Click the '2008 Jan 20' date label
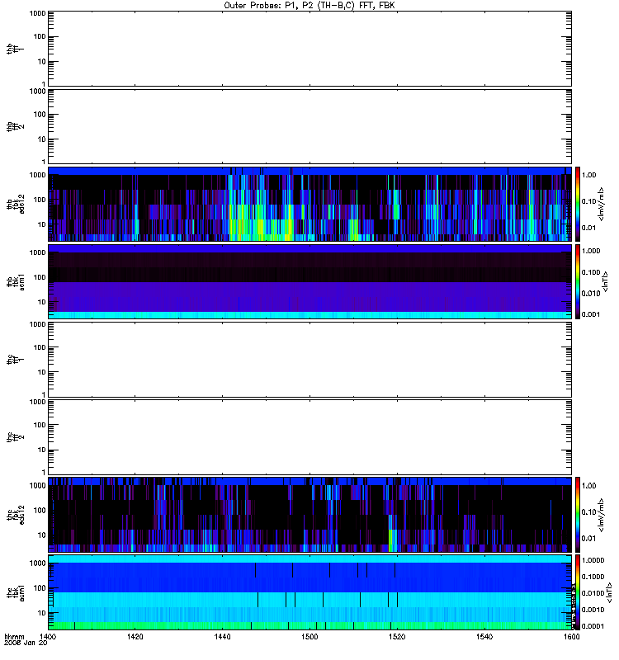The height and width of the screenshot is (660, 619). (x=26, y=643)
